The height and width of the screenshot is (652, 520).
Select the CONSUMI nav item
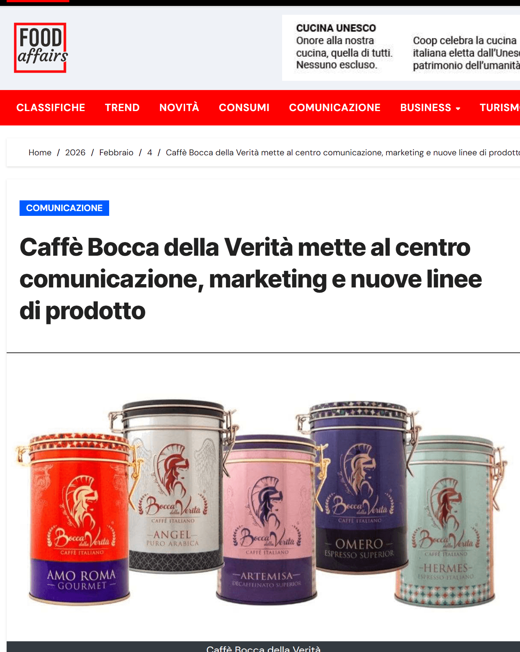(244, 107)
